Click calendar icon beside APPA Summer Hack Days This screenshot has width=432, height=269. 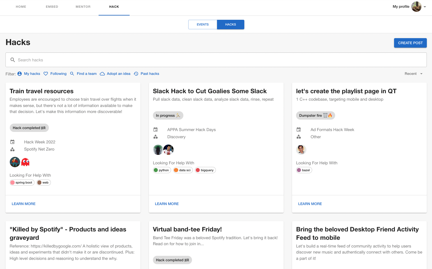click(x=155, y=130)
